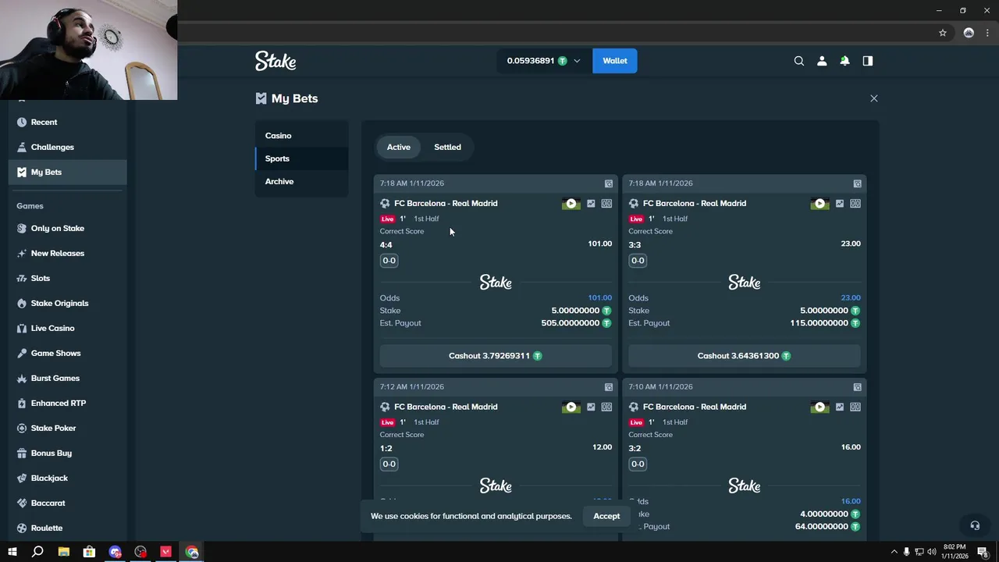Screen dimensions: 999x562
Task: Open Baccarat in the sidebar
Action: pyautogui.click(x=68, y=503)
